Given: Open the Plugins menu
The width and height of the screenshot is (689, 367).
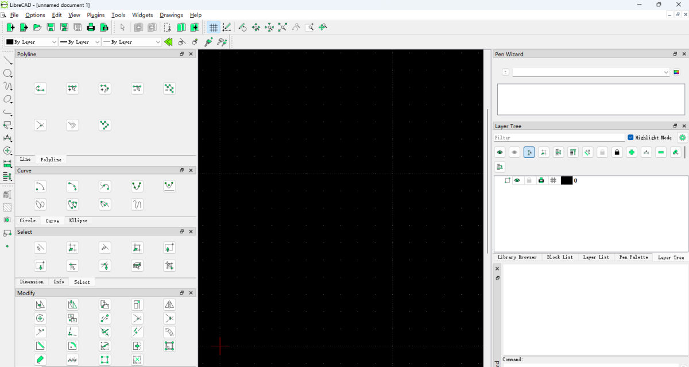Looking at the screenshot, I should (x=95, y=15).
